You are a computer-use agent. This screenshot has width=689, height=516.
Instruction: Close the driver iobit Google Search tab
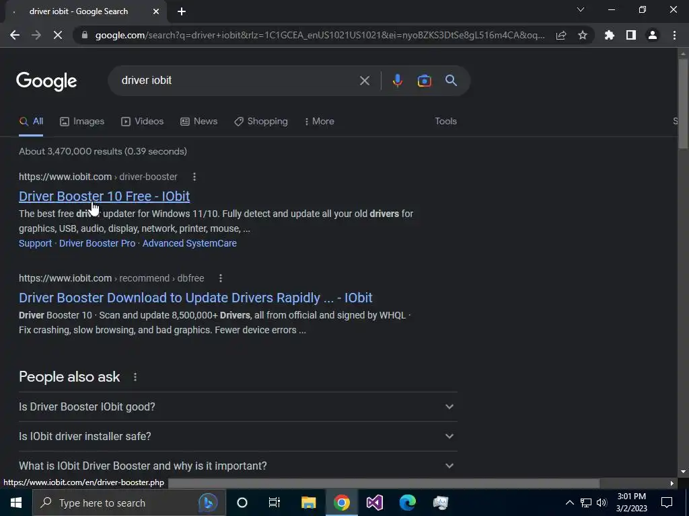[156, 11]
